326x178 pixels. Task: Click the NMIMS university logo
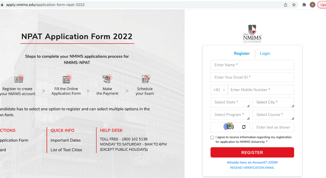tap(252, 34)
